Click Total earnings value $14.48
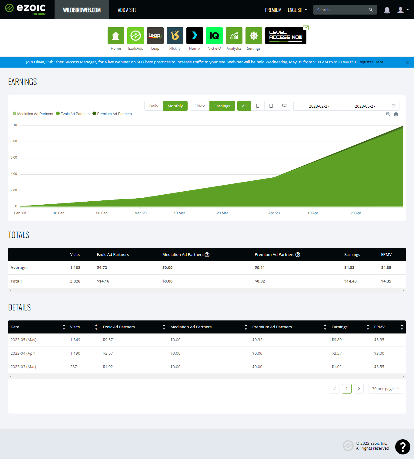This screenshot has width=414, height=459. (x=350, y=281)
